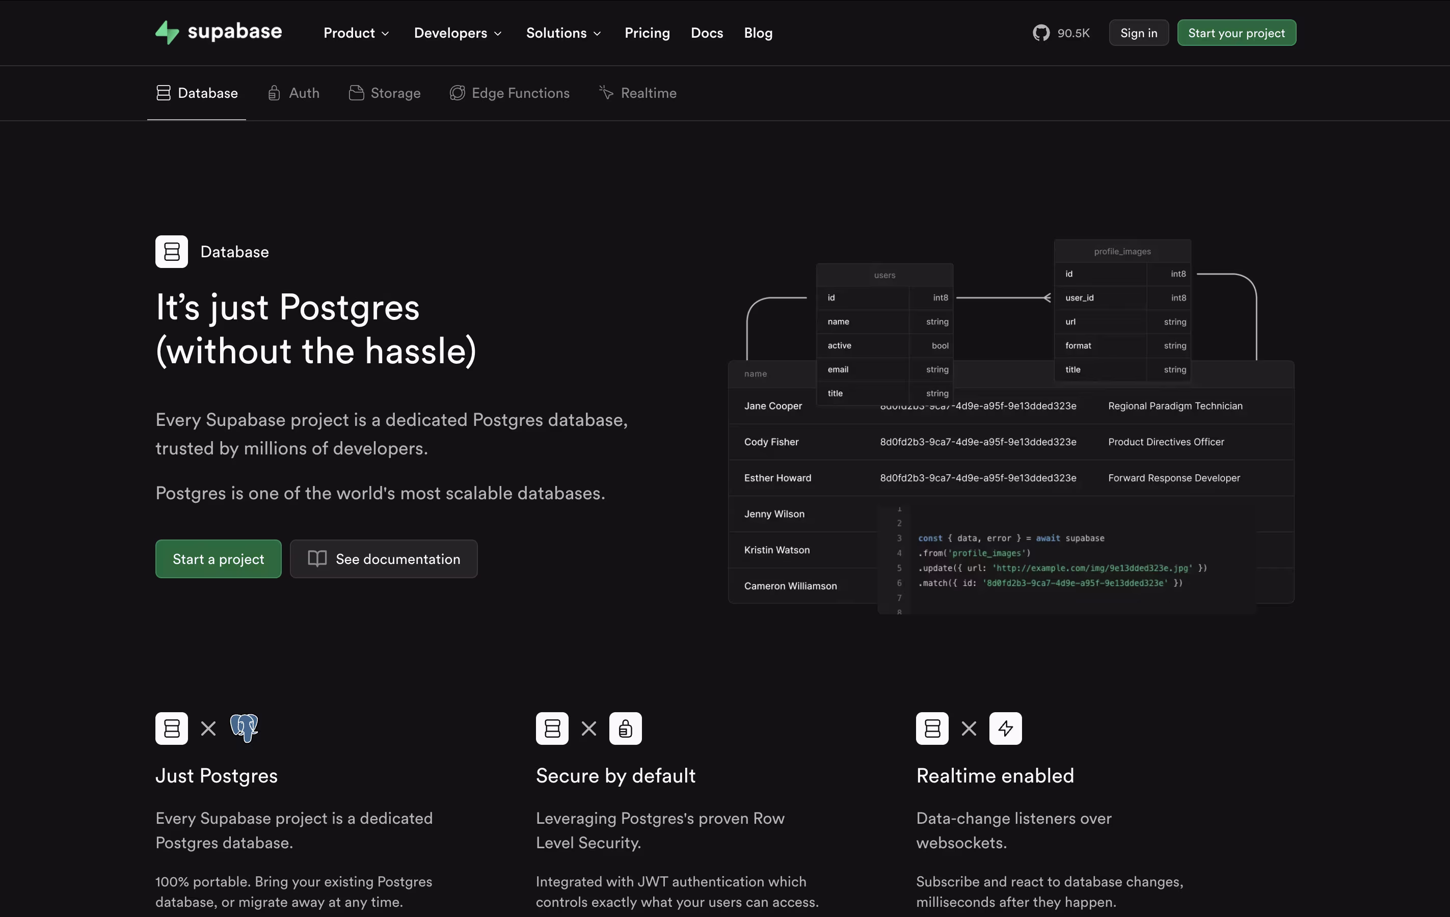Select the Database tab
This screenshot has height=917, width=1450.
pos(197,93)
